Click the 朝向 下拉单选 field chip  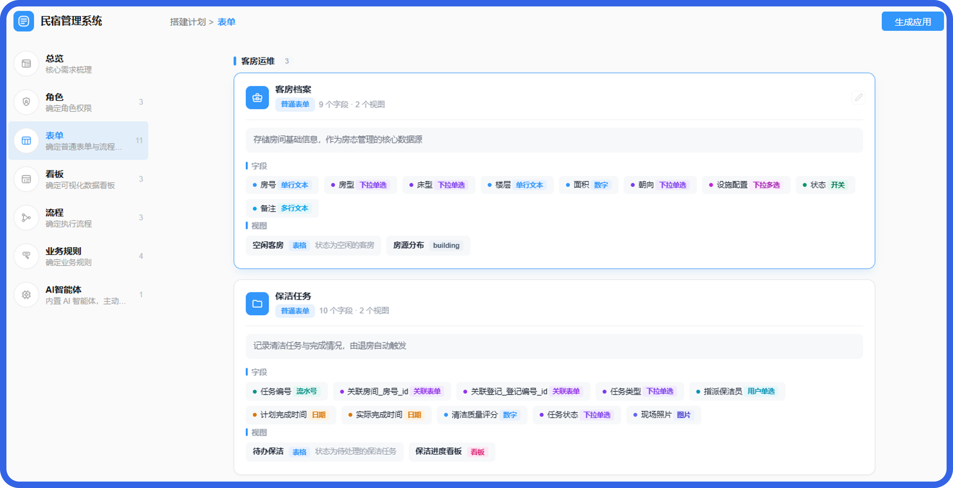(660, 185)
